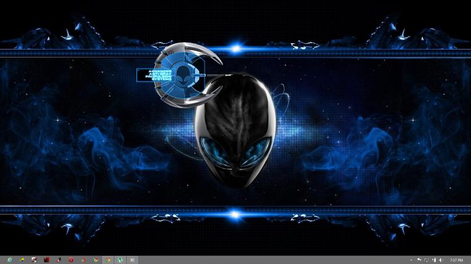Open the red ring with green center icon
The height and width of the screenshot is (264, 471).
83,260
